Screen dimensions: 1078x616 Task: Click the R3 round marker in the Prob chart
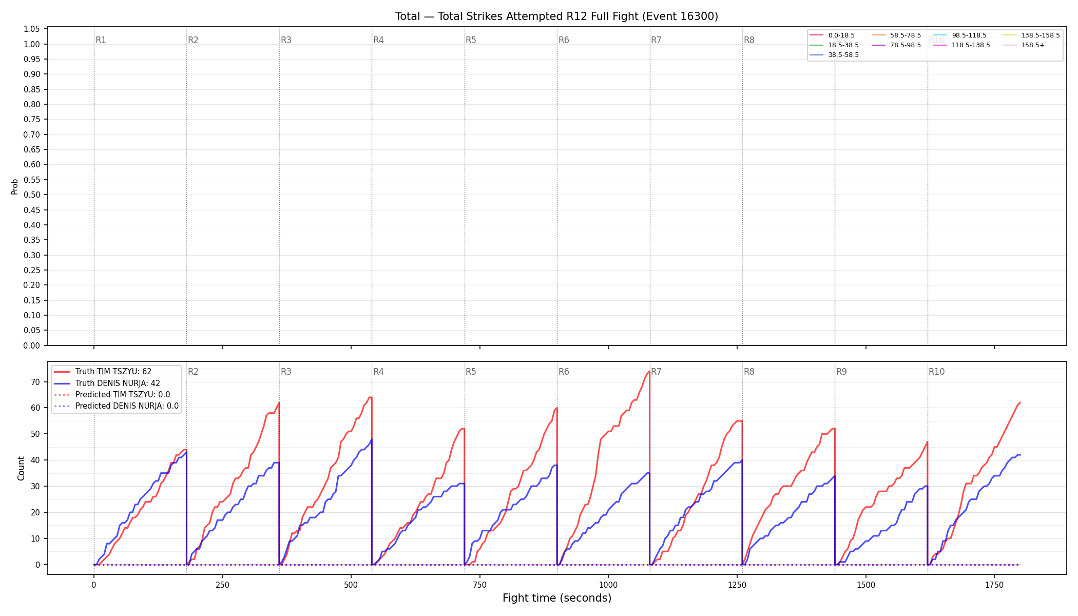[x=286, y=40]
